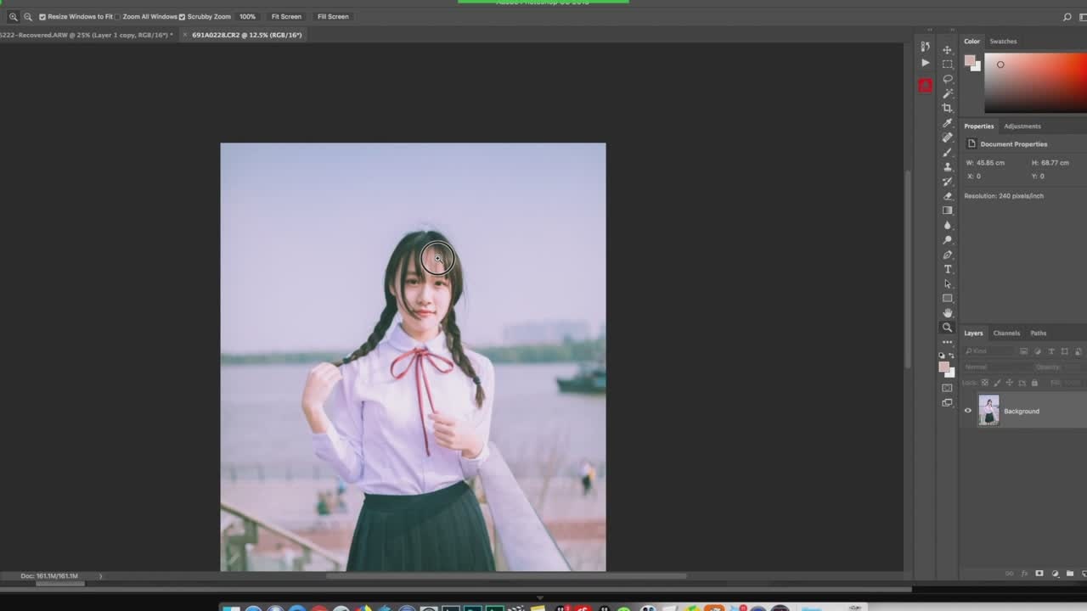The width and height of the screenshot is (1087, 611).
Task: Expand status bar Doc info arrow
Action: [100, 576]
